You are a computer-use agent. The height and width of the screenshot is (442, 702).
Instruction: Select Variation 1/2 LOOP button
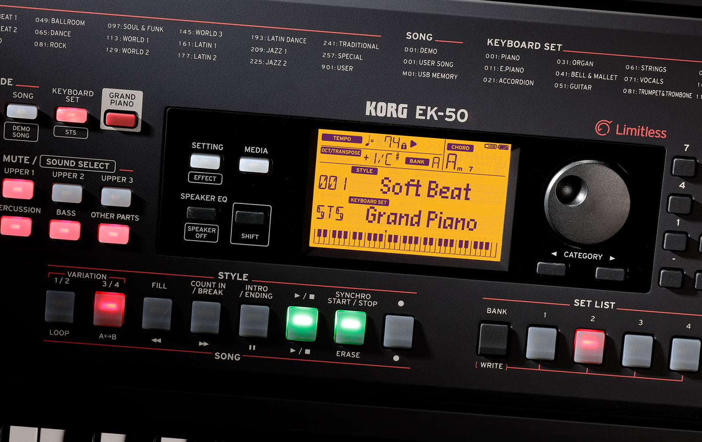tap(60, 306)
